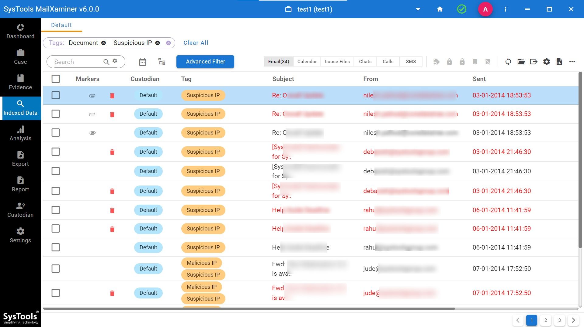The width and height of the screenshot is (584, 327).
Task: Open the Advanced Filter
Action: tap(205, 62)
